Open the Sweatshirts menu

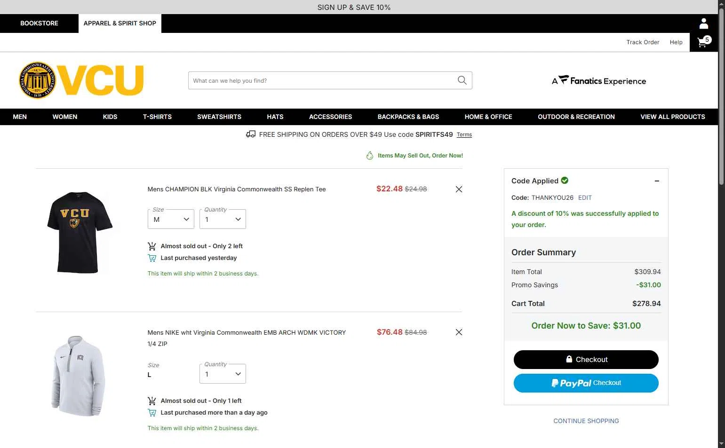219,117
